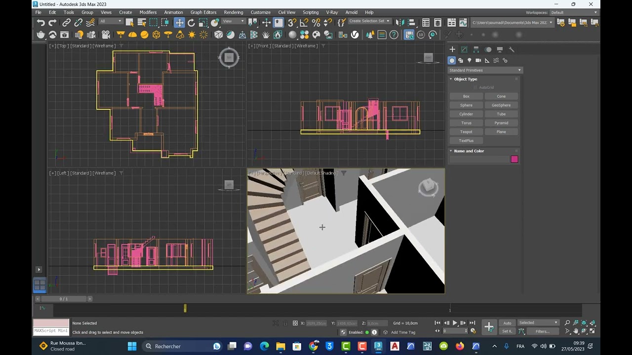Click the magenta object color swatch
This screenshot has width=632, height=355.
point(514,159)
